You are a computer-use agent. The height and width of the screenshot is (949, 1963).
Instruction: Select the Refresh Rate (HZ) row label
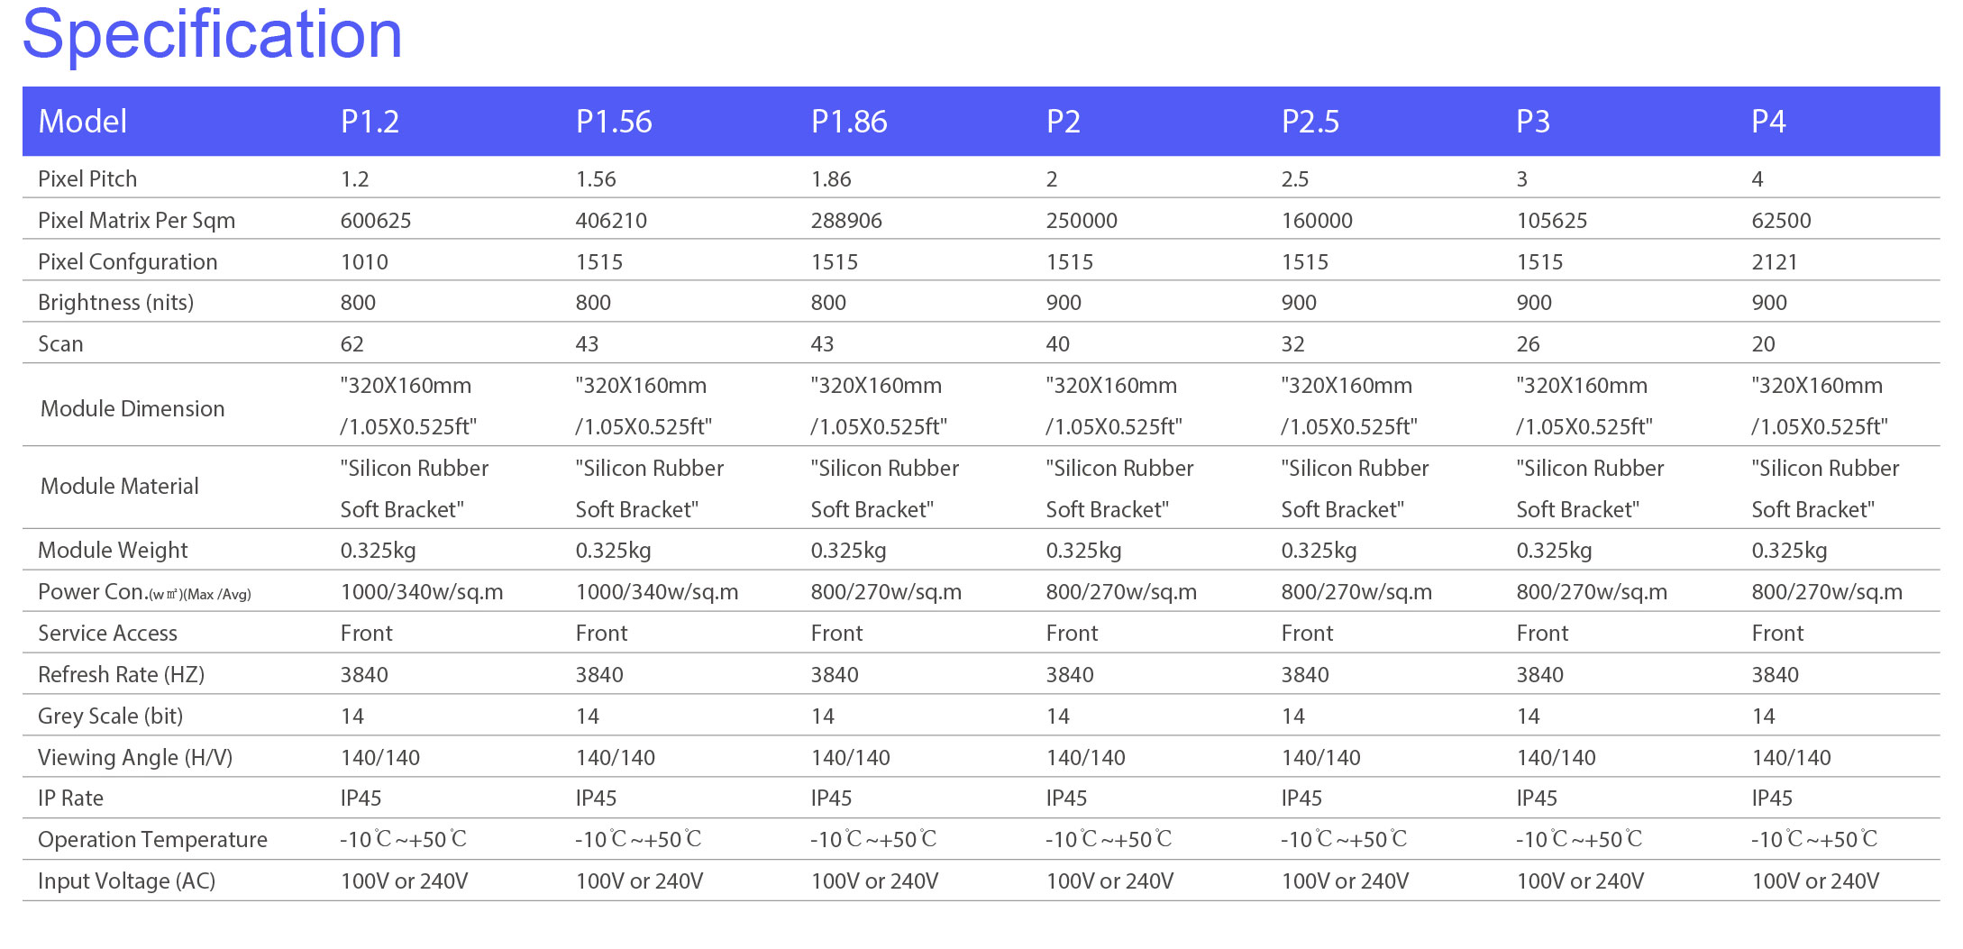pyautogui.click(x=121, y=674)
